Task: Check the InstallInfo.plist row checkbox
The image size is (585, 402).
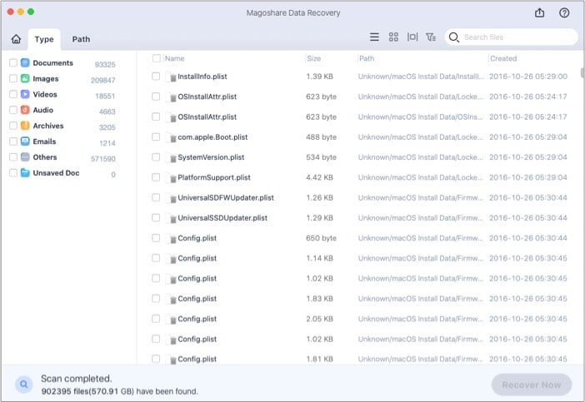Action: 156,77
